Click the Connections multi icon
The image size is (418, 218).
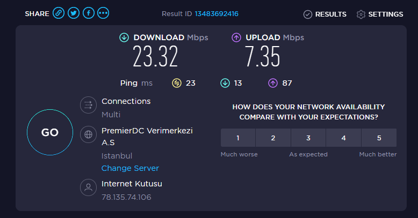[x=88, y=105]
